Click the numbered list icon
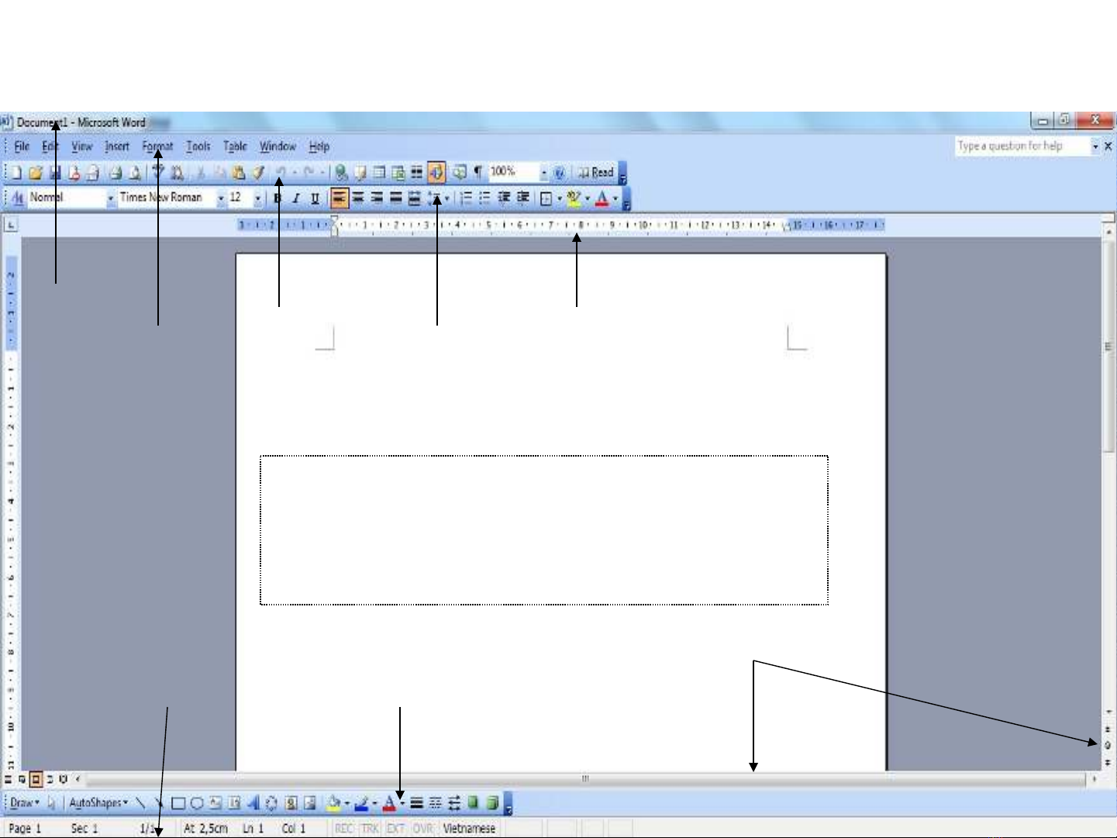Image resolution: width=1117 pixels, height=838 pixels. point(466,198)
